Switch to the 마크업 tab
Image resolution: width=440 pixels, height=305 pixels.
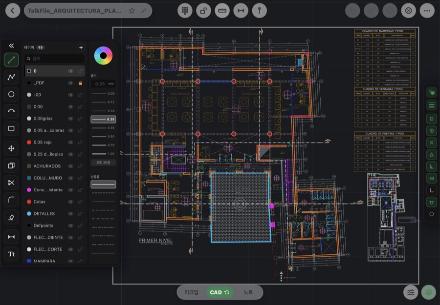[191, 292]
